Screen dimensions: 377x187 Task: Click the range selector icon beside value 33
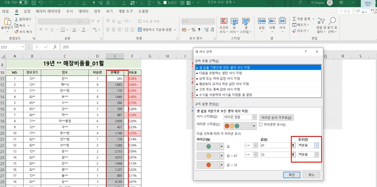293,155
